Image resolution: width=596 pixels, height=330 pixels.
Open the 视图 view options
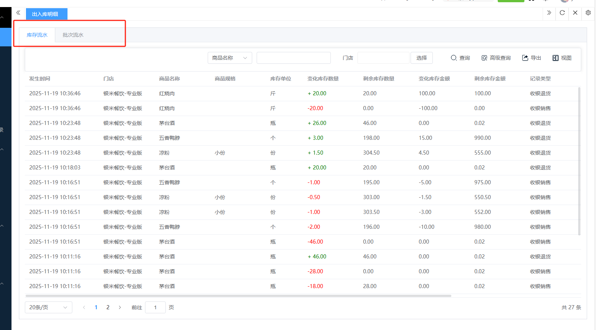point(562,58)
